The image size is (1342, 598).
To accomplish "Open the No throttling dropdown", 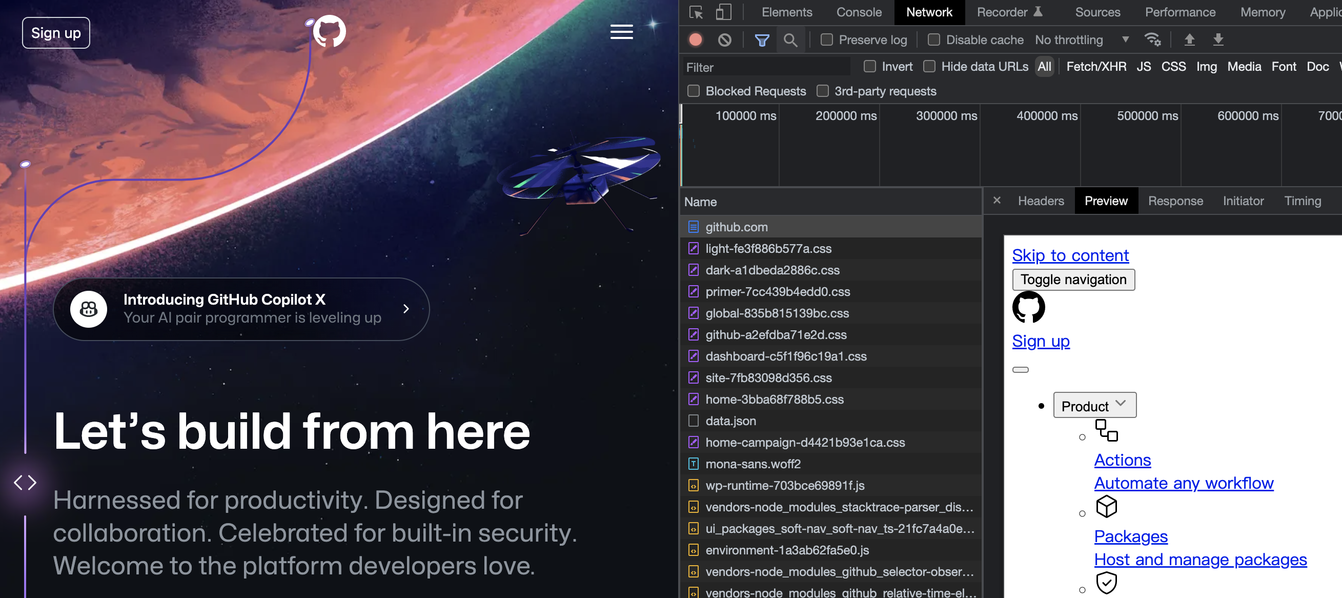I will pos(1082,39).
